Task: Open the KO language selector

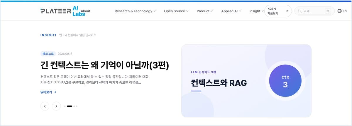Action: [x=342, y=11]
